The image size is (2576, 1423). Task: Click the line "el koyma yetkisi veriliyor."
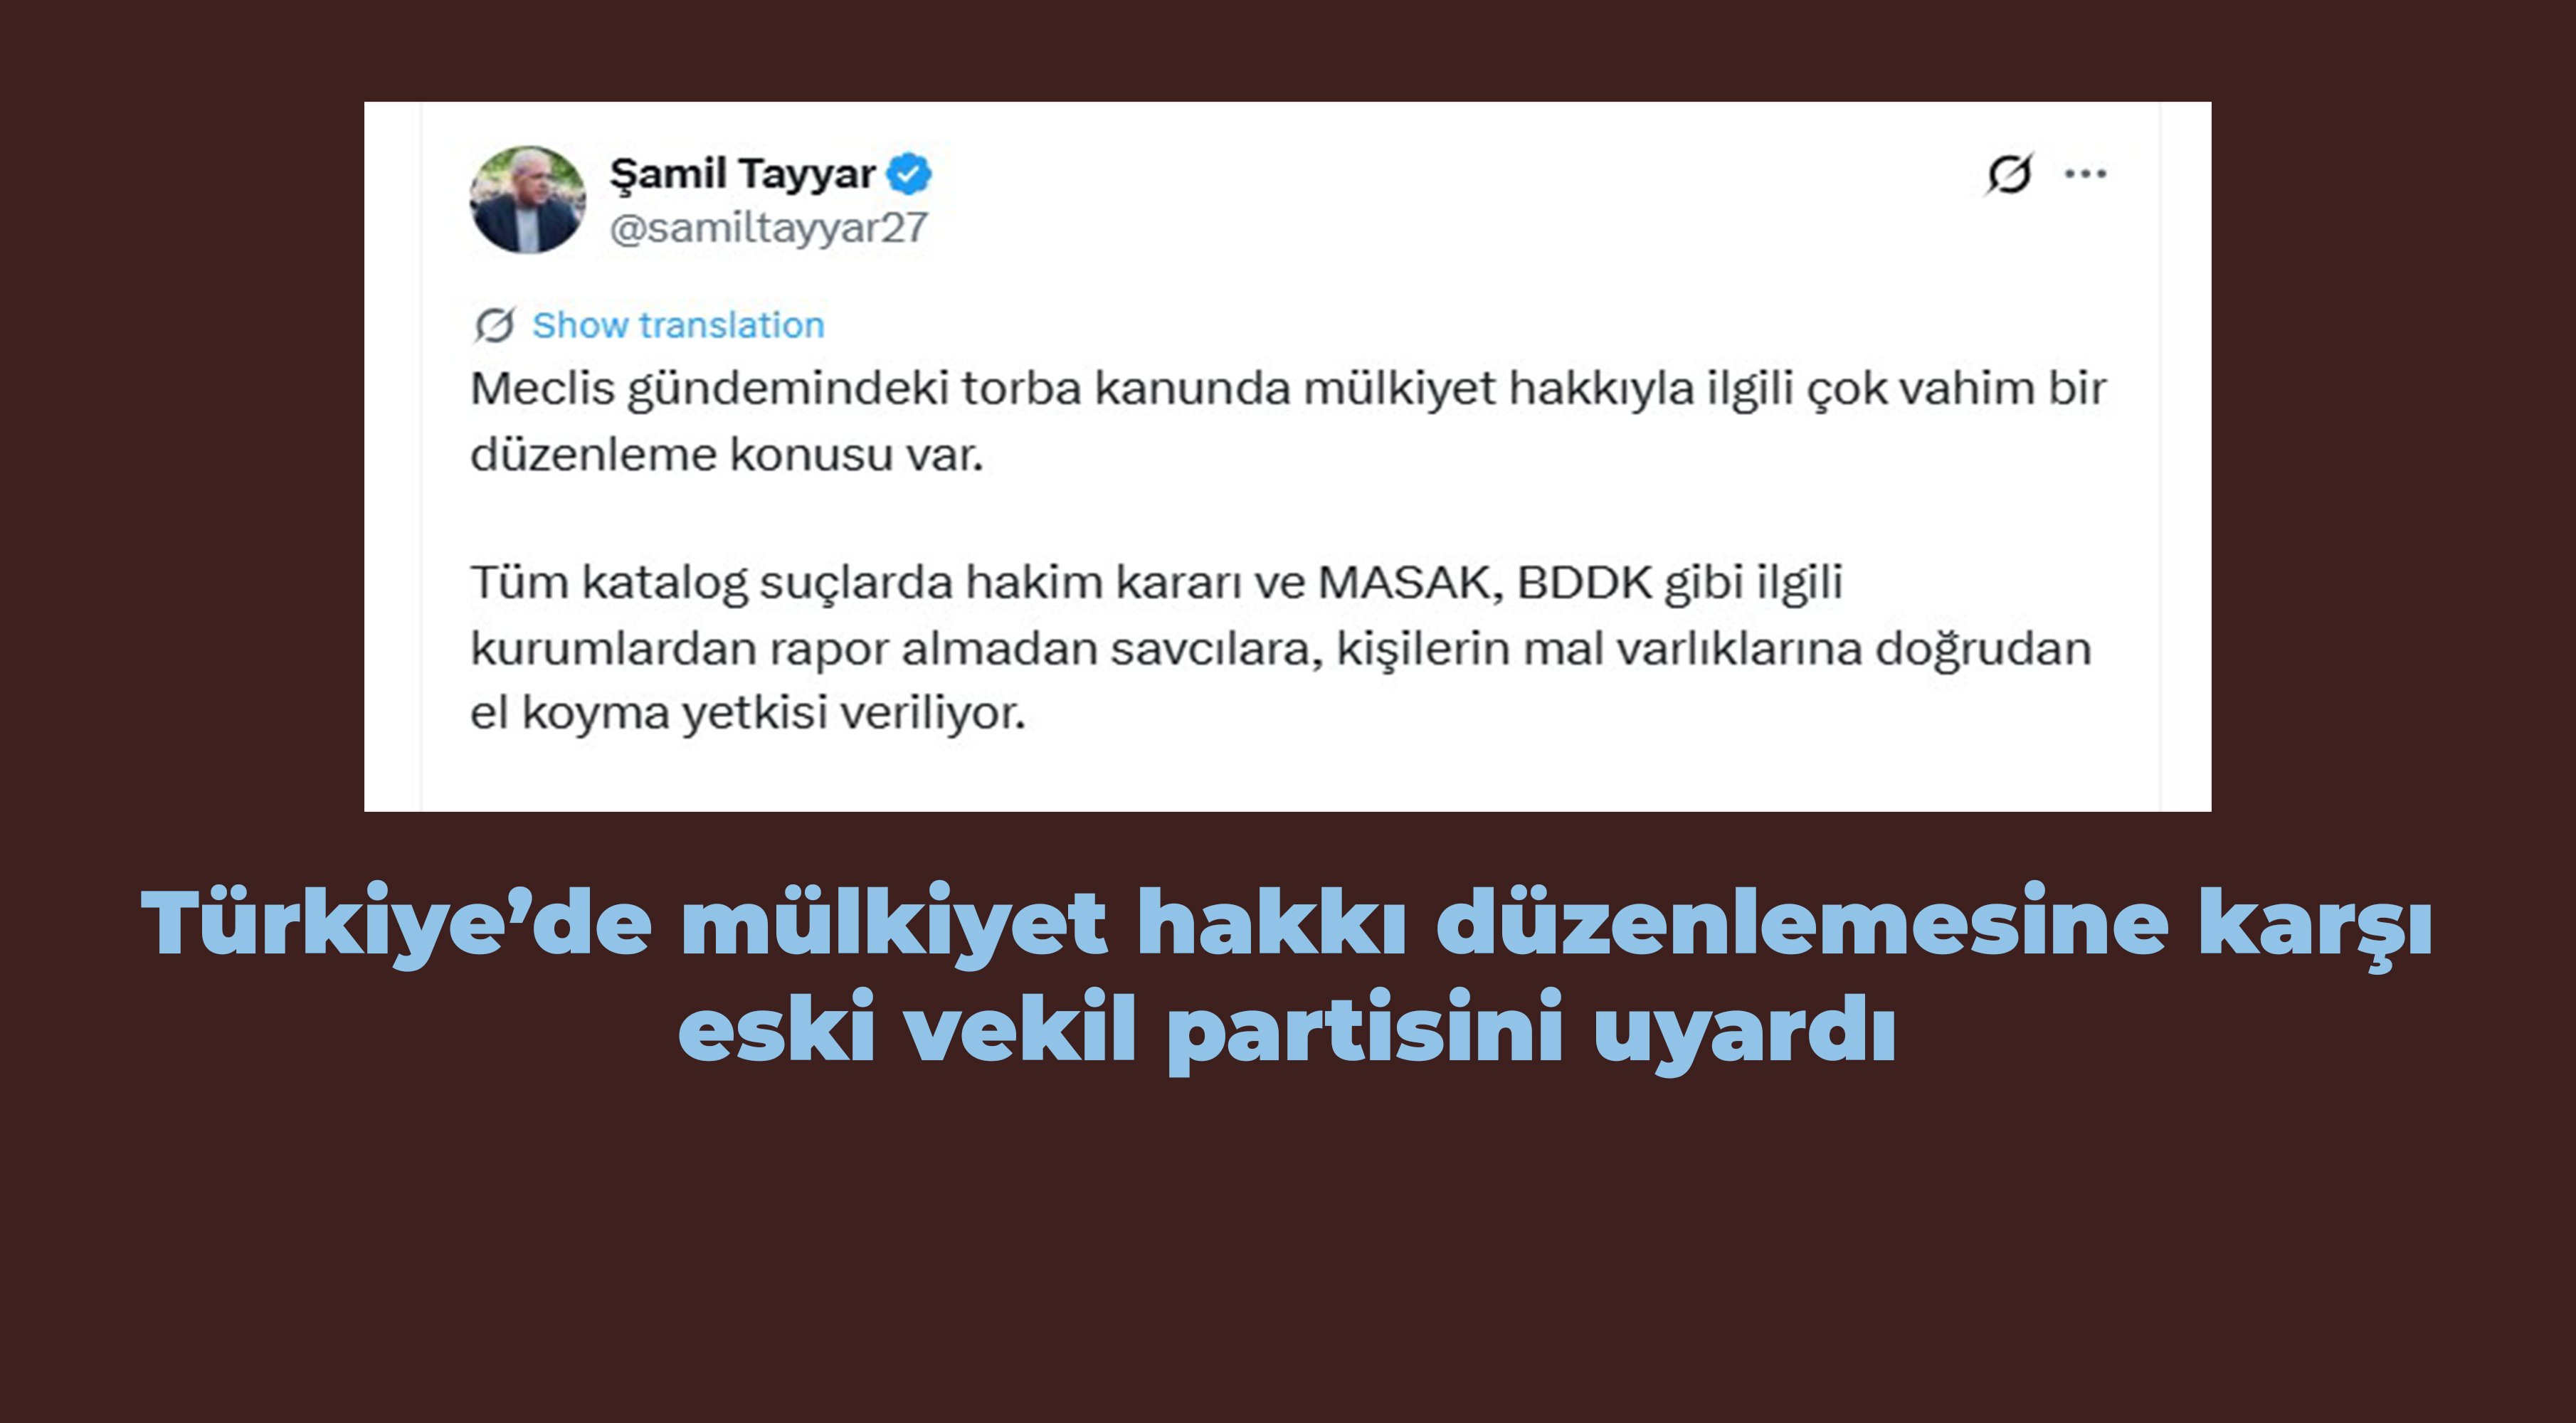tap(748, 713)
